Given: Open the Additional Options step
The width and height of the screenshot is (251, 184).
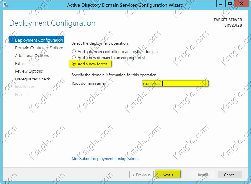Looking at the screenshot, I should pyautogui.click(x=32, y=55).
